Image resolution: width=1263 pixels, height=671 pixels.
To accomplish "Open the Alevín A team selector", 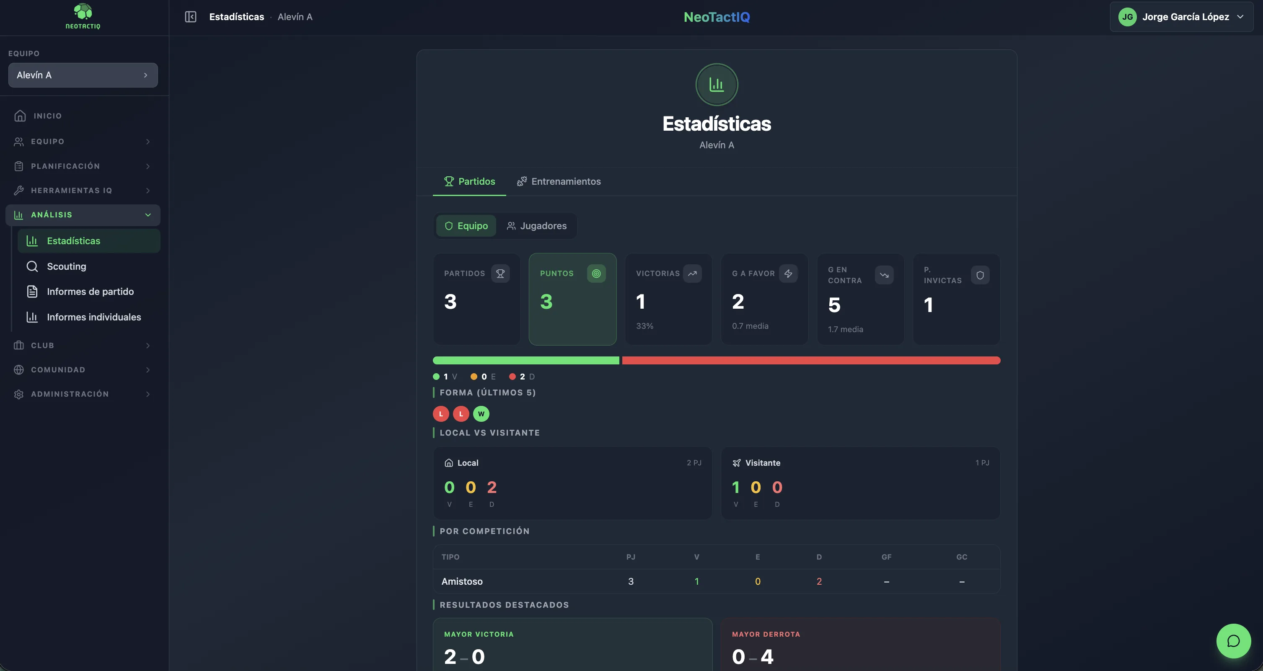I will [83, 75].
